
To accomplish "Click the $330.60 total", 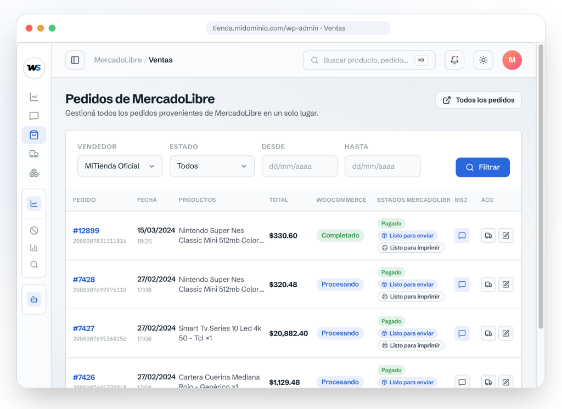I will pos(283,236).
